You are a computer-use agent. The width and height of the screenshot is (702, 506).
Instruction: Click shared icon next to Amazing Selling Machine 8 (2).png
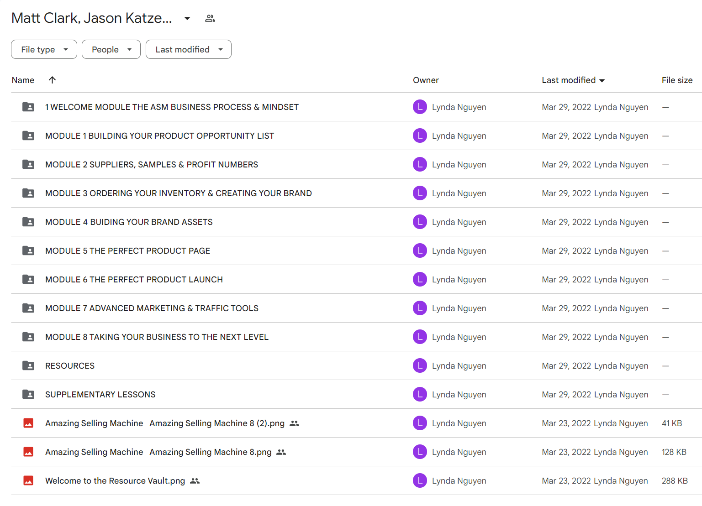pyautogui.click(x=295, y=423)
